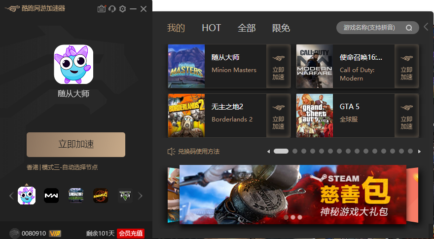Show the next banner on the right edge
Screen dimensions: 434x239
(412, 195)
